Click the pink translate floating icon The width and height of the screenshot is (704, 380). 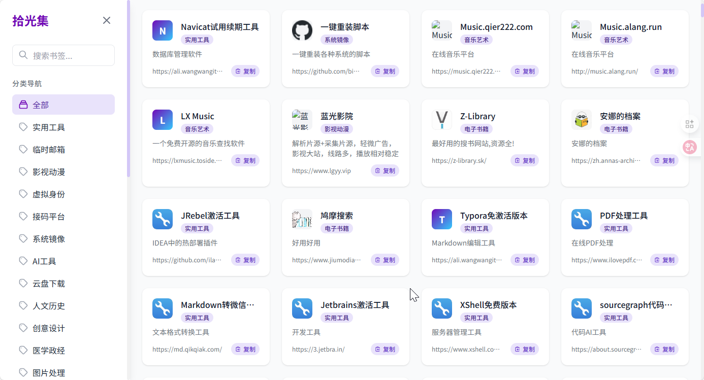(x=689, y=147)
